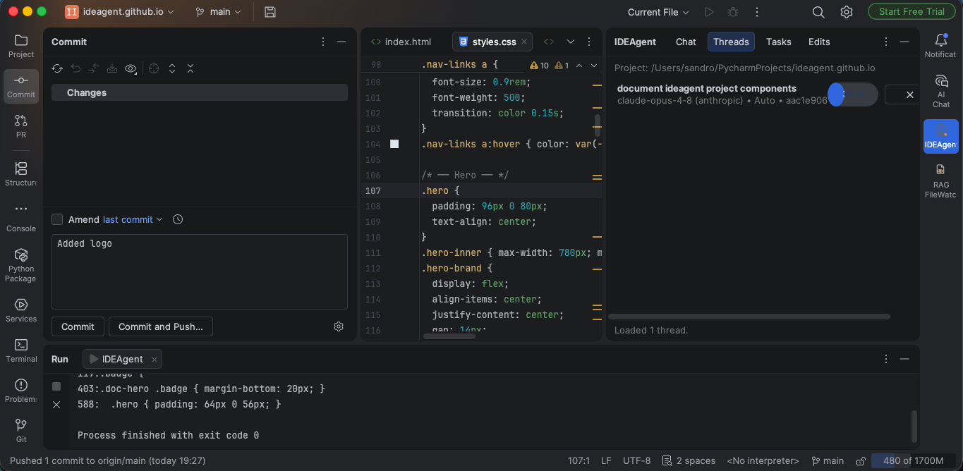This screenshot has height=471, width=963.
Task: Open the Project tool window
Action: [21, 47]
